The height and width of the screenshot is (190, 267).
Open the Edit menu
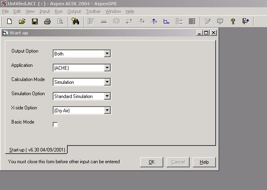(17, 11)
